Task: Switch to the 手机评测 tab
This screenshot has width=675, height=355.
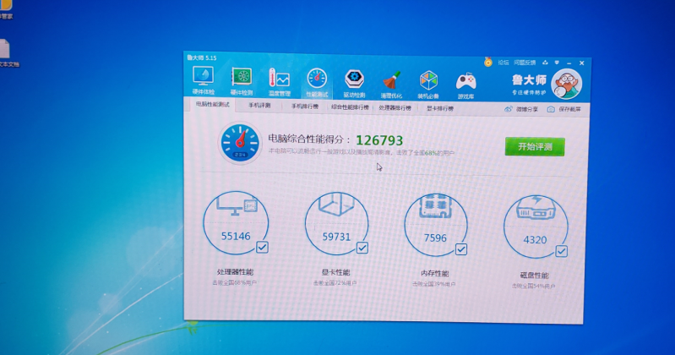Action: pos(259,106)
